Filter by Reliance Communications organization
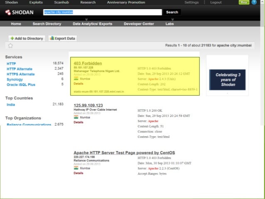 click(x=29, y=125)
